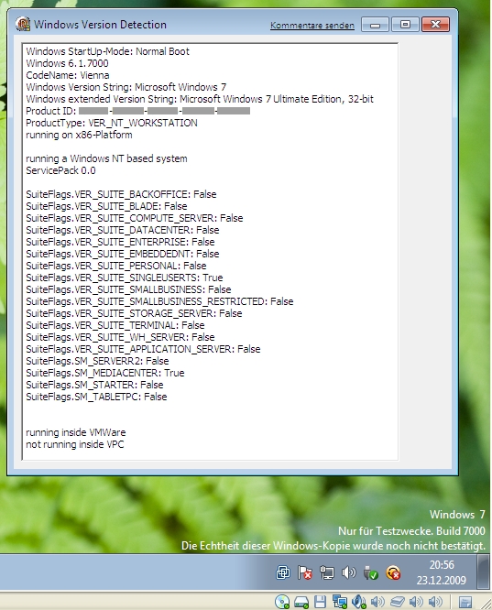492x610 pixels.
Task: Click the VER_SUITE_PERSONAL: False line
Action: coord(116,266)
